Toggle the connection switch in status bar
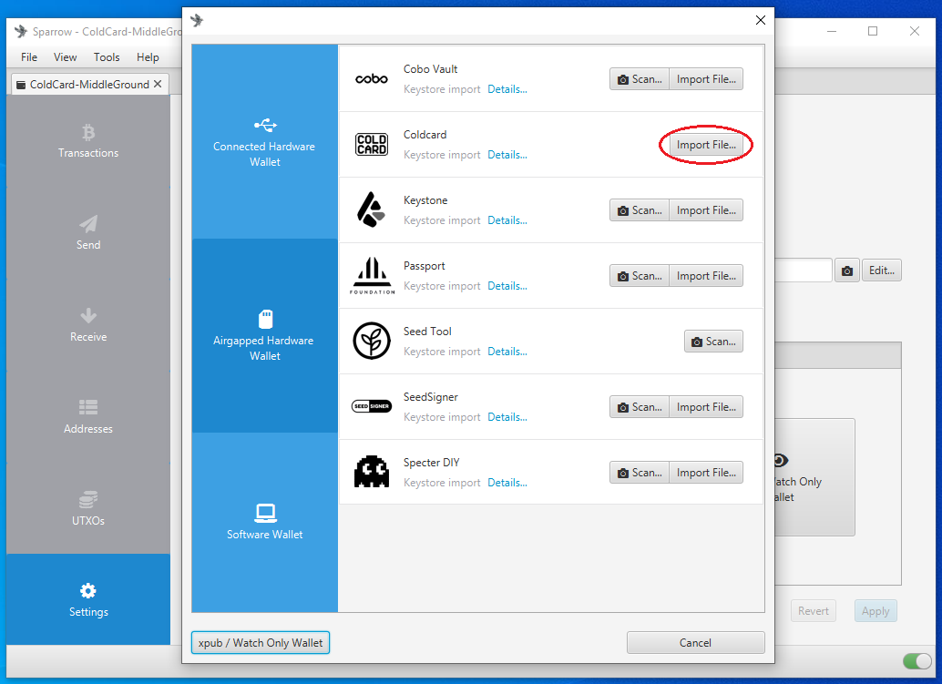The image size is (942, 684). 916,661
